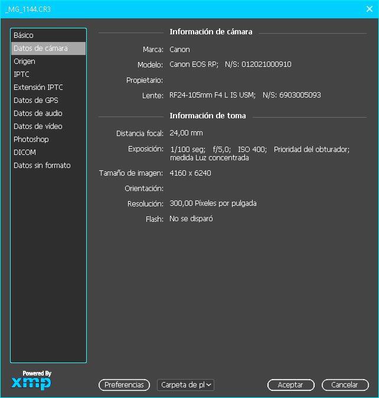Image resolution: width=379 pixels, height=398 pixels.
Task: Open the DICOM section
Action: [x=48, y=153]
